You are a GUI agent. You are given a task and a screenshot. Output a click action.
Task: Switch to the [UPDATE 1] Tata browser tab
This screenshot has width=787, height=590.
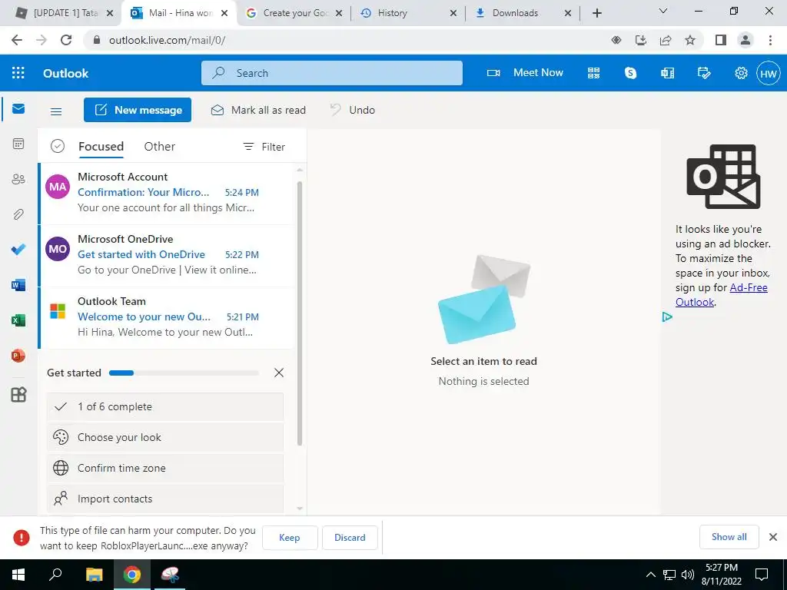(x=65, y=13)
